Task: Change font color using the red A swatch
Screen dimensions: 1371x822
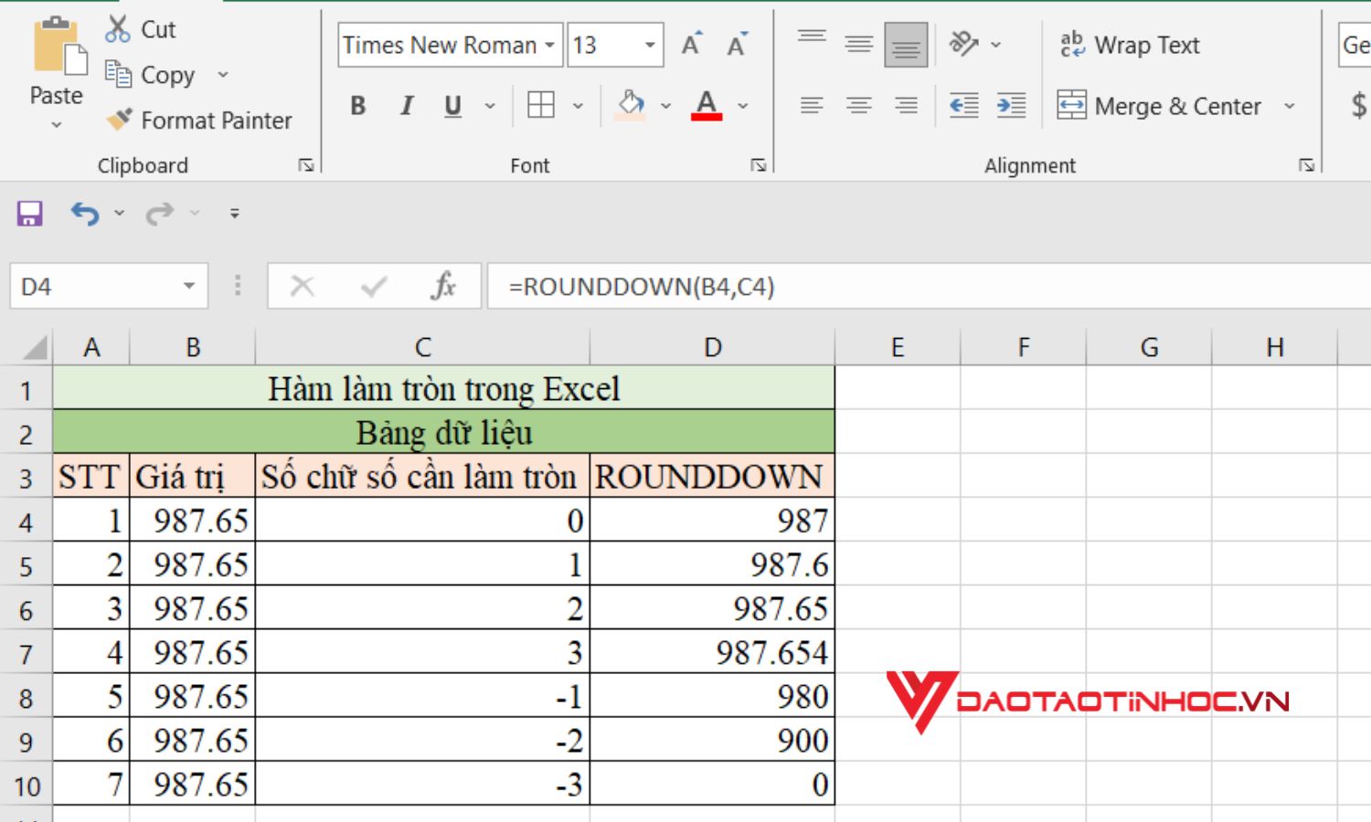Action: (x=706, y=105)
